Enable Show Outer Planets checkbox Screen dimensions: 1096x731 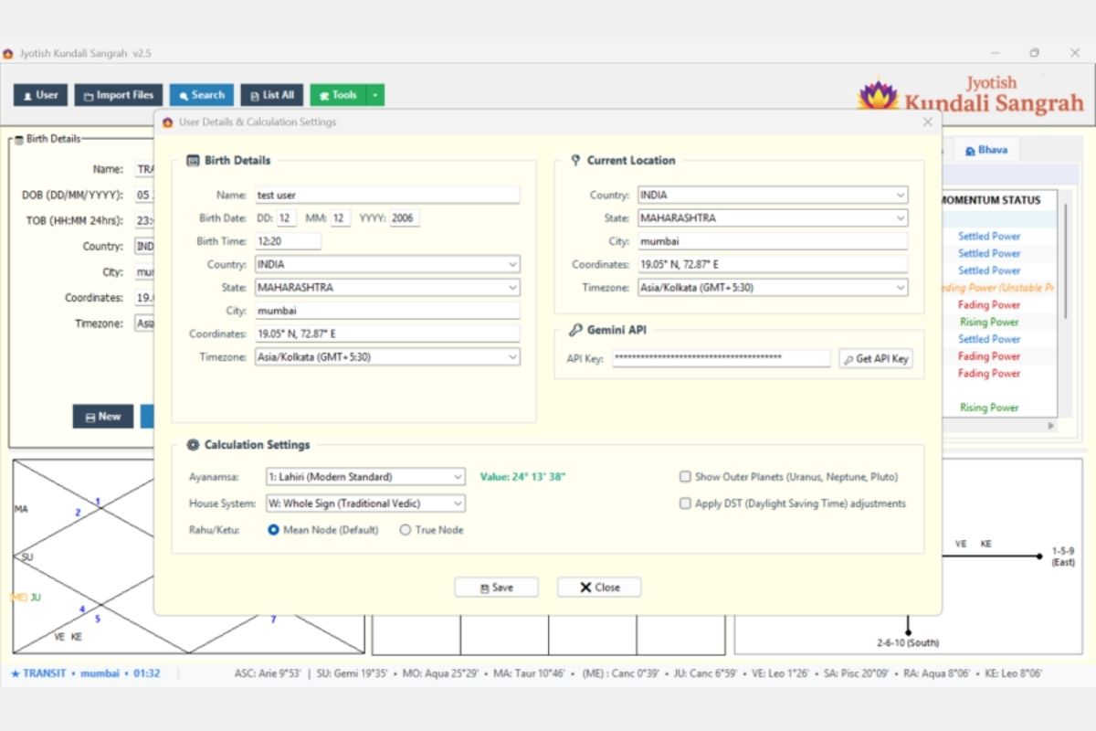tap(685, 477)
